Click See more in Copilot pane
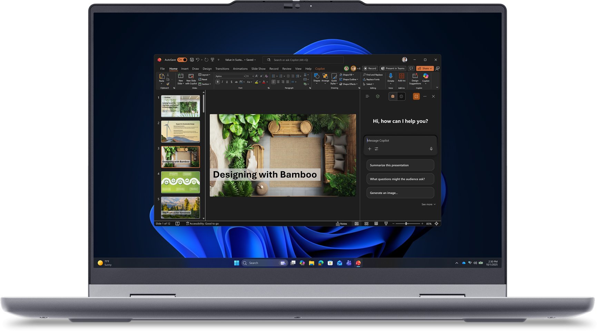 (428, 205)
